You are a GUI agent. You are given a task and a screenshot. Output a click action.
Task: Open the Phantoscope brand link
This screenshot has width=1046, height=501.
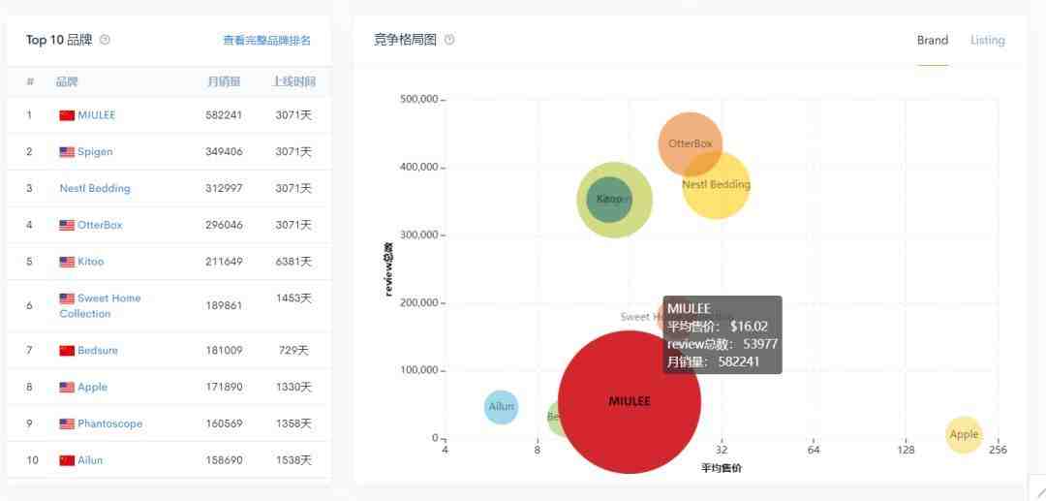[x=109, y=423]
